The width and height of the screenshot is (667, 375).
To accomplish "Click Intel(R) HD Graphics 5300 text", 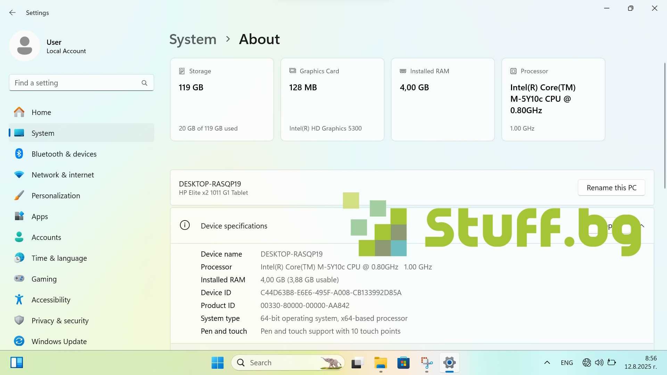I will [326, 128].
